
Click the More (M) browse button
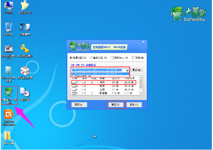(137, 70)
